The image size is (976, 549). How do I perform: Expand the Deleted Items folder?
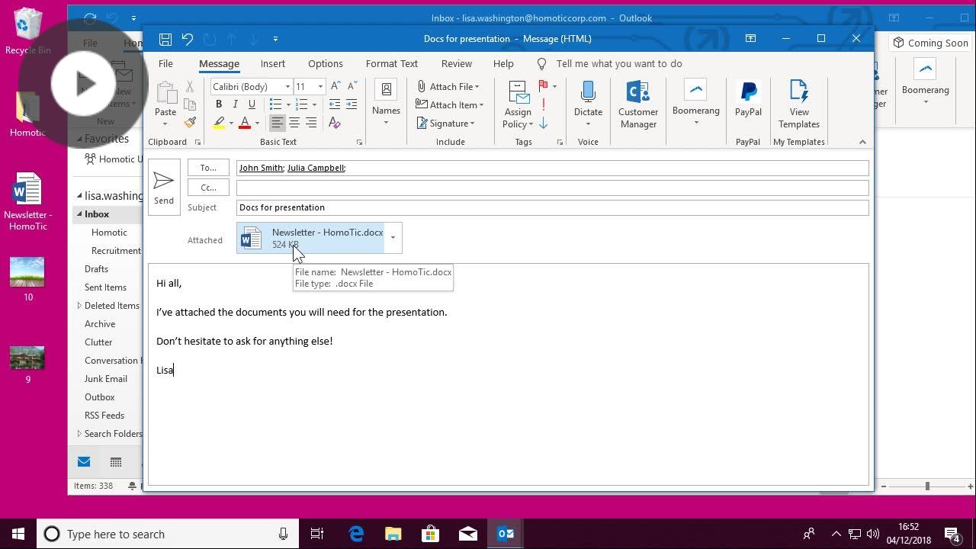[x=79, y=306]
